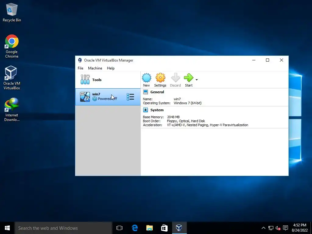Open the win7 machine tools list menu icon

pos(130,97)
